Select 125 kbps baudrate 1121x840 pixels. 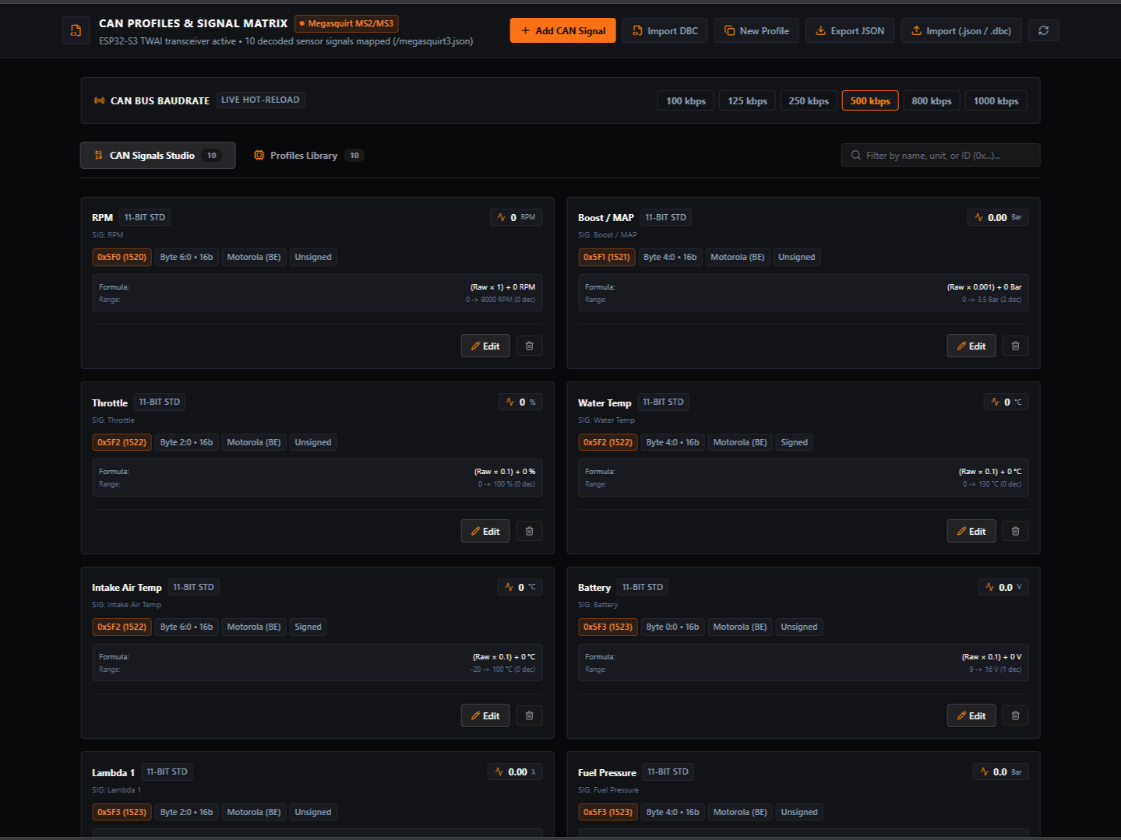coord(747,100)
